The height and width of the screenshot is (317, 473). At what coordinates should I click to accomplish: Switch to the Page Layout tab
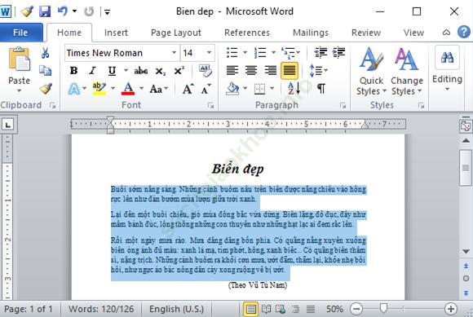coord(176,33)
